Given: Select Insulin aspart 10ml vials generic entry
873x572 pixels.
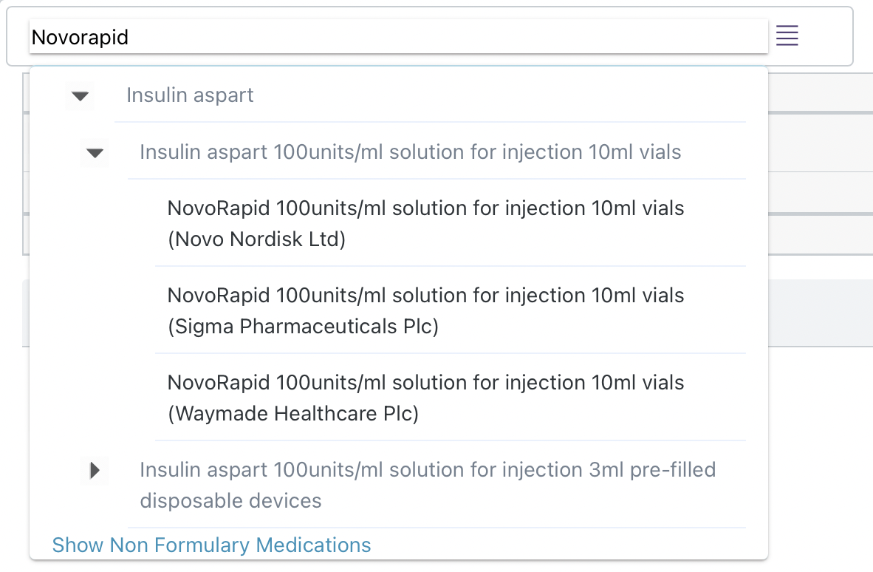Looking at the screenshot, I should pyautogui.click(x=410, y=152).
